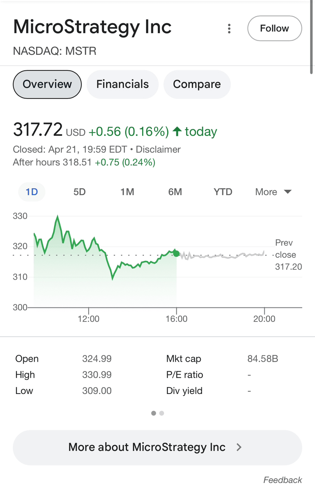Screen dimensions: 315x491
Task: Click the green up arrow next to today
Action: pyautogui.click(x=177, y=132)
